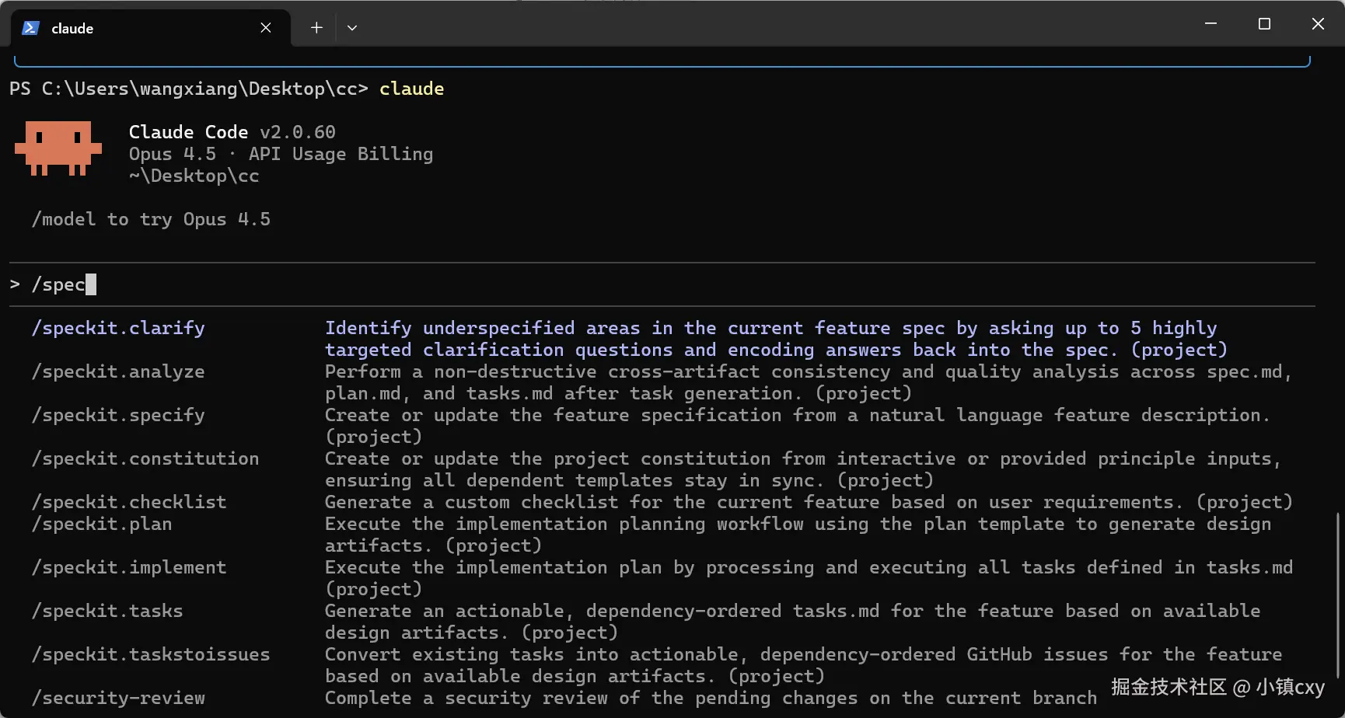Select the /speckit.checklist command
The height and width of the screenshot is (718, 1345).
click(x=129, y=502)
